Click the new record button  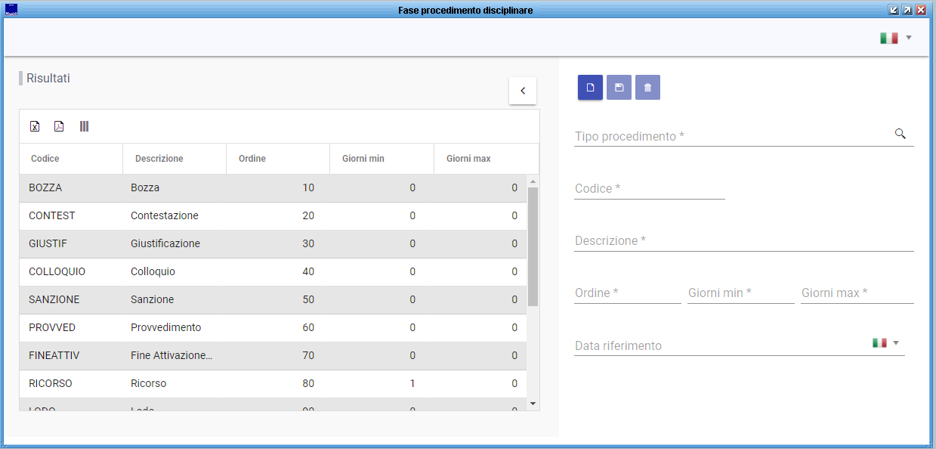[590, 88]
